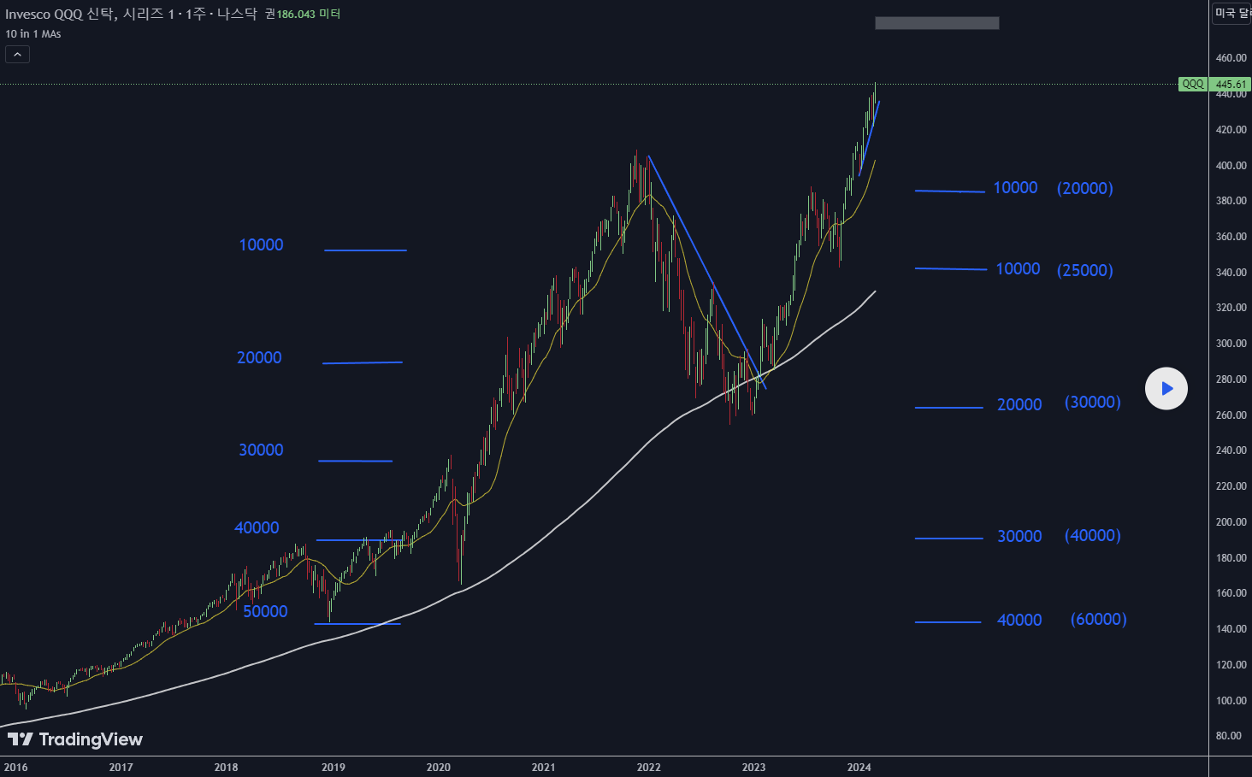The width and height of the screenshot is (1252, 777).
Task: Select the (40000) annotation
Action: point(1092,535)
